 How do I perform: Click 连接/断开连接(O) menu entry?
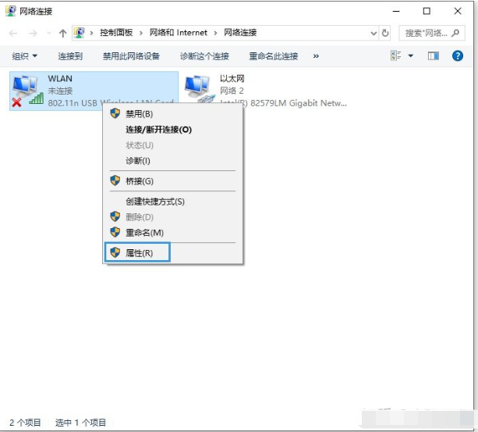coord(158,130)
